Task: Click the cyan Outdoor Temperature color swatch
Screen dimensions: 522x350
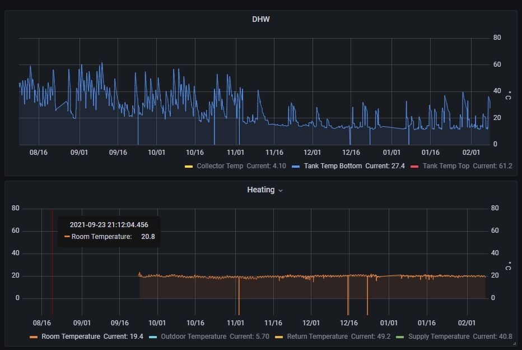Action: [153, 337]
